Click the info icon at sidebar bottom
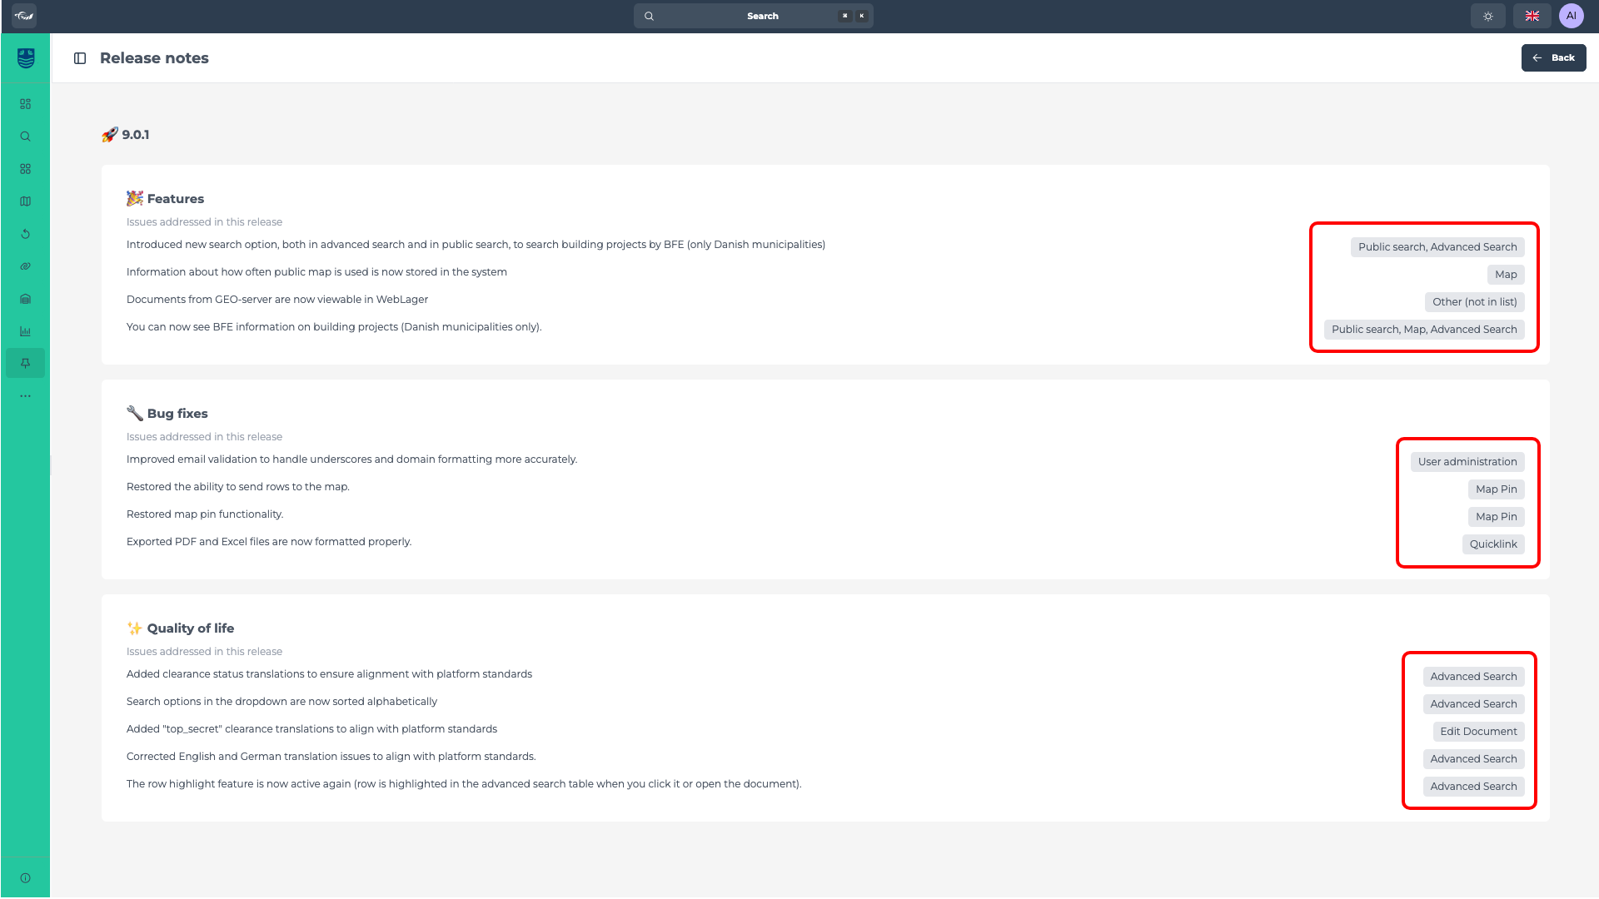Screen dimensions: 1599x899 pyautogui.click(x=25, y=878)
